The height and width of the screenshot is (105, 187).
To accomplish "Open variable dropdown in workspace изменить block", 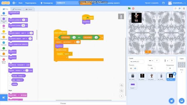I will click(67, 42).
